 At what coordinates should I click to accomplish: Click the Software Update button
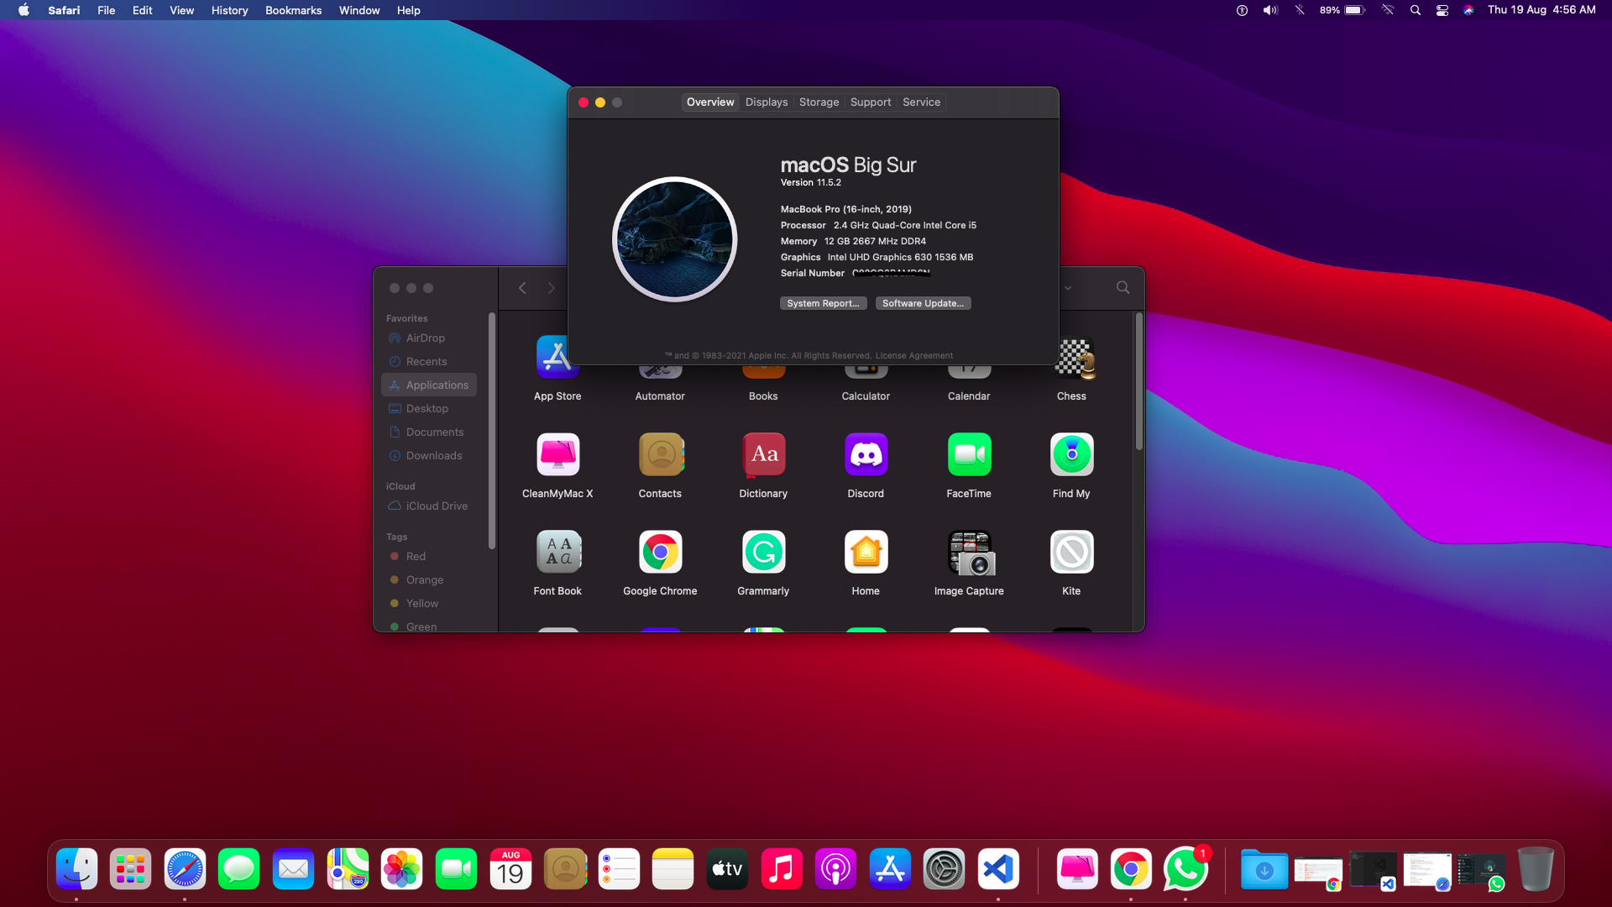923,303
